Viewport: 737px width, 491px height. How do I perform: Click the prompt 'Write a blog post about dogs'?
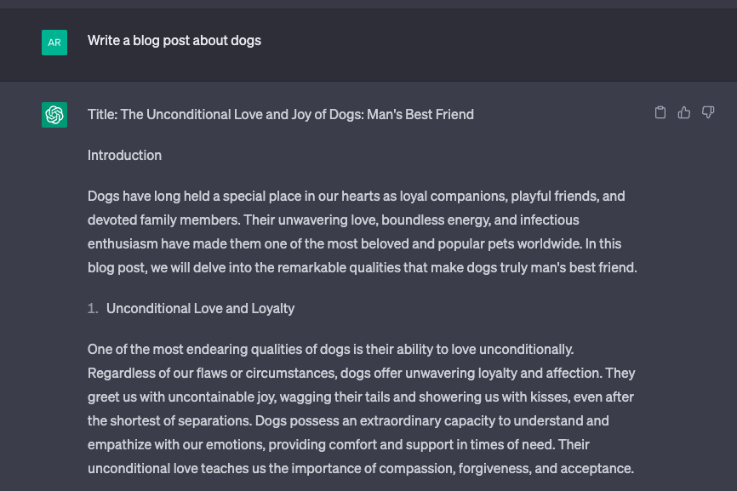click(174, 41)
